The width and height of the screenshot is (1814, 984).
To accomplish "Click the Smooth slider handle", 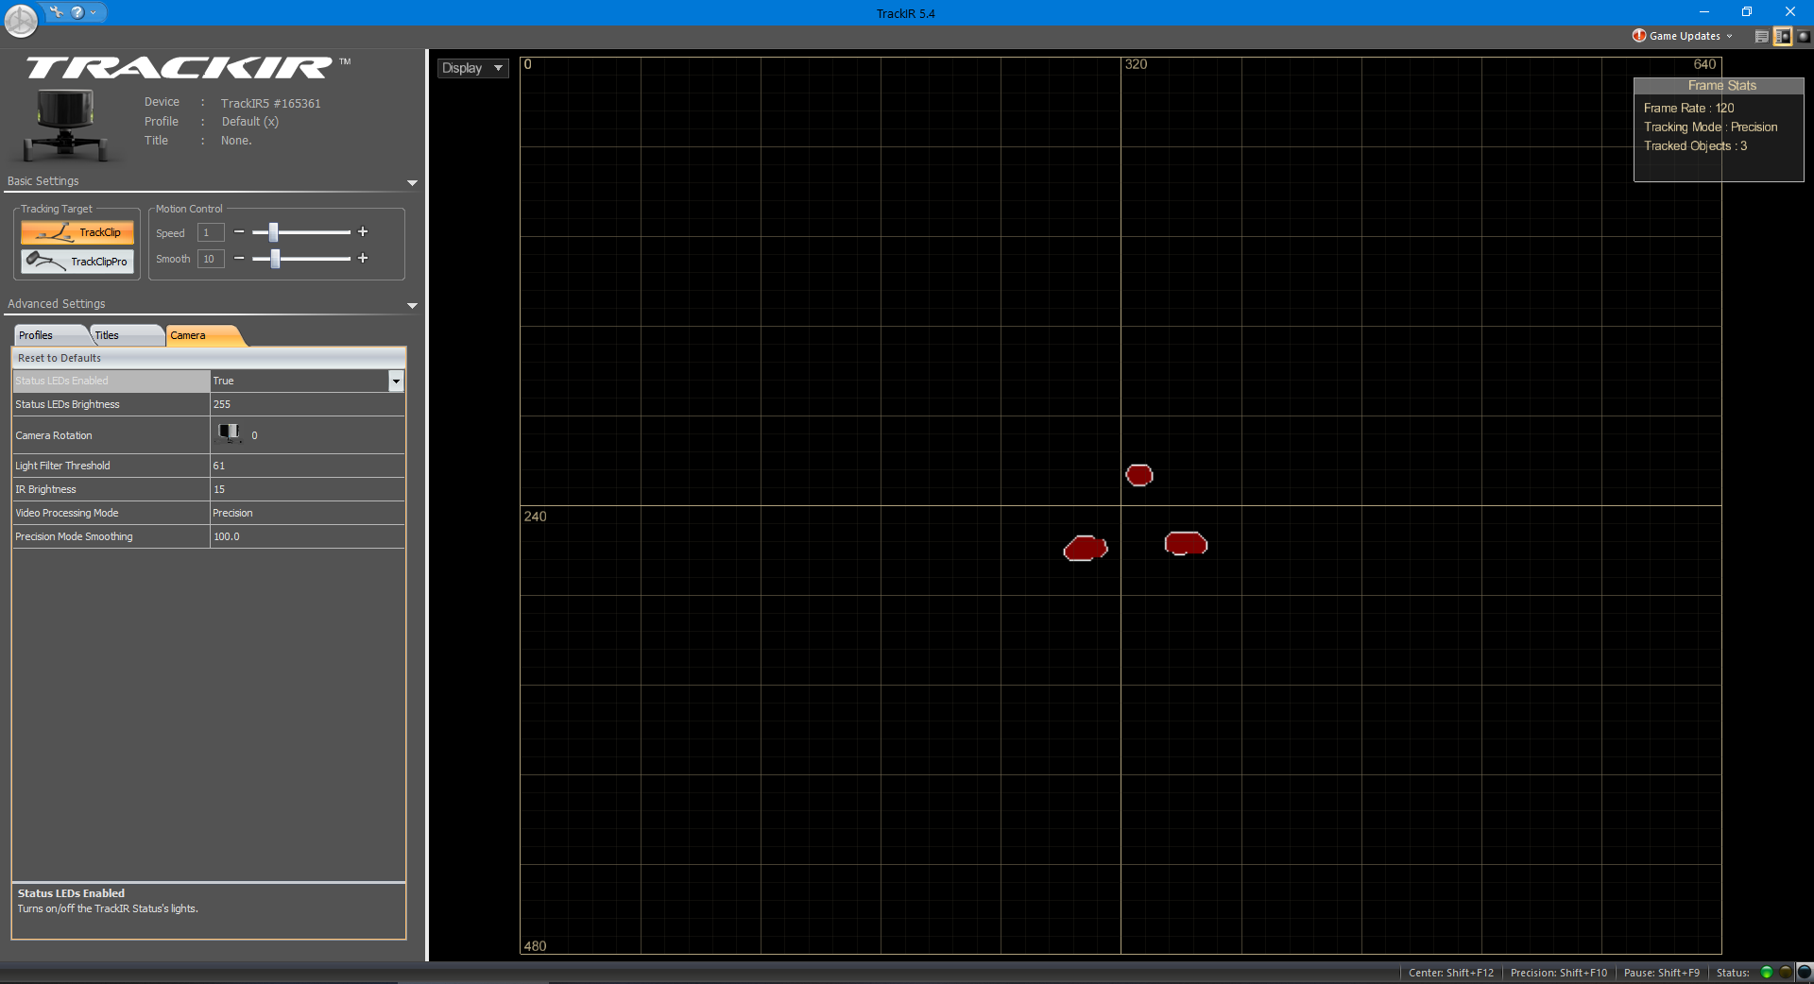I will pyautogui.click(x=275, y=259).
